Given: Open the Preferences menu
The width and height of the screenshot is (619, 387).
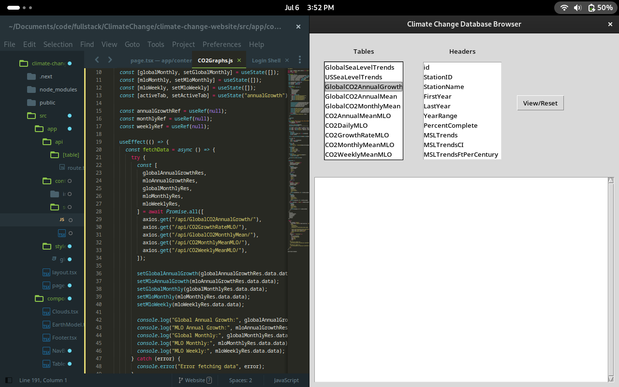Looking at the screenshot, I should pos(221,44).
